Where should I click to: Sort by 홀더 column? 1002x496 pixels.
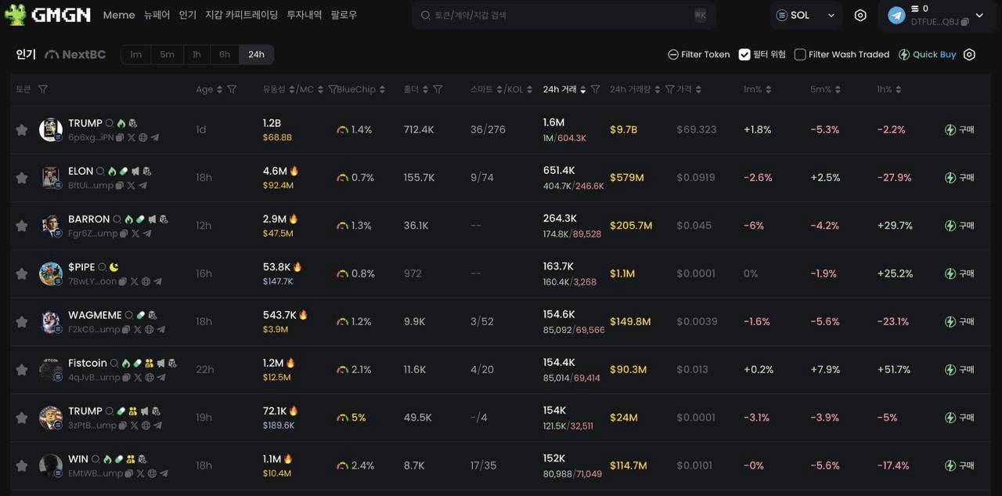[425, 89]
